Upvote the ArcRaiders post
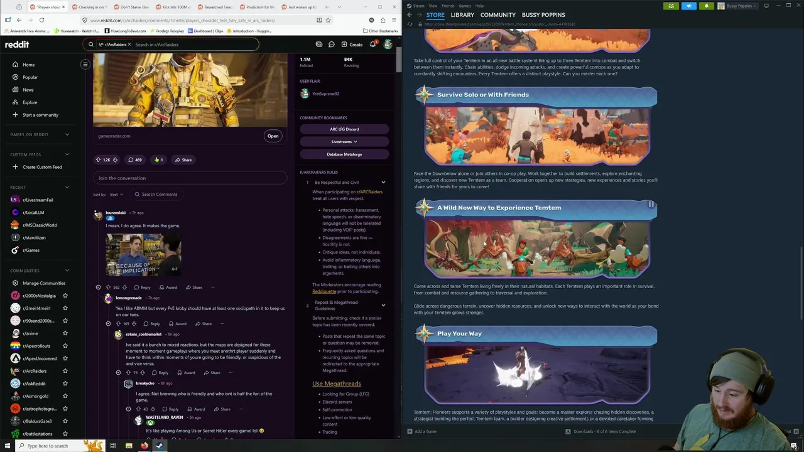Viewport: 804px width, 452px height. click(x=98, y=160)
